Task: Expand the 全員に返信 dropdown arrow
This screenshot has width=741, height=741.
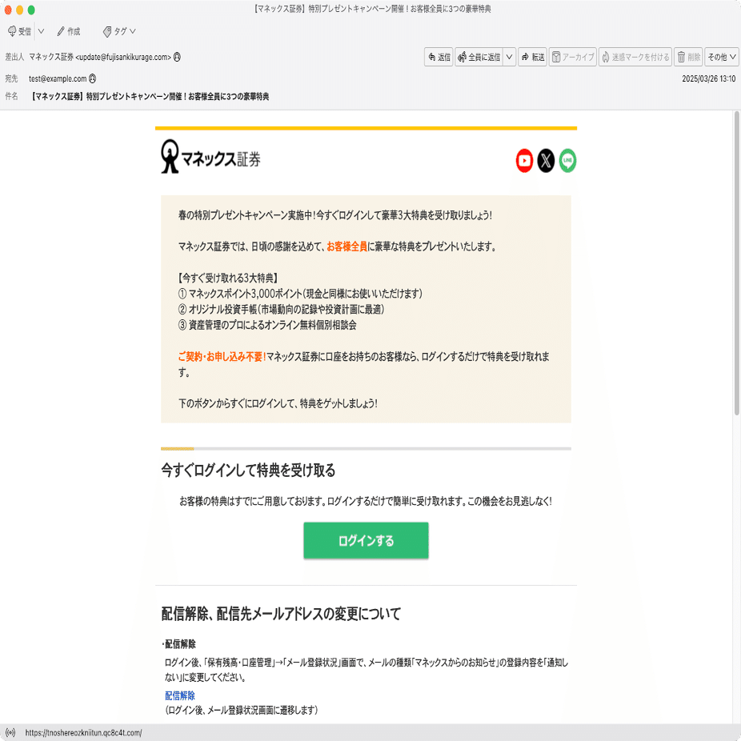Action: pyautogui.click(x=509, y=57)
